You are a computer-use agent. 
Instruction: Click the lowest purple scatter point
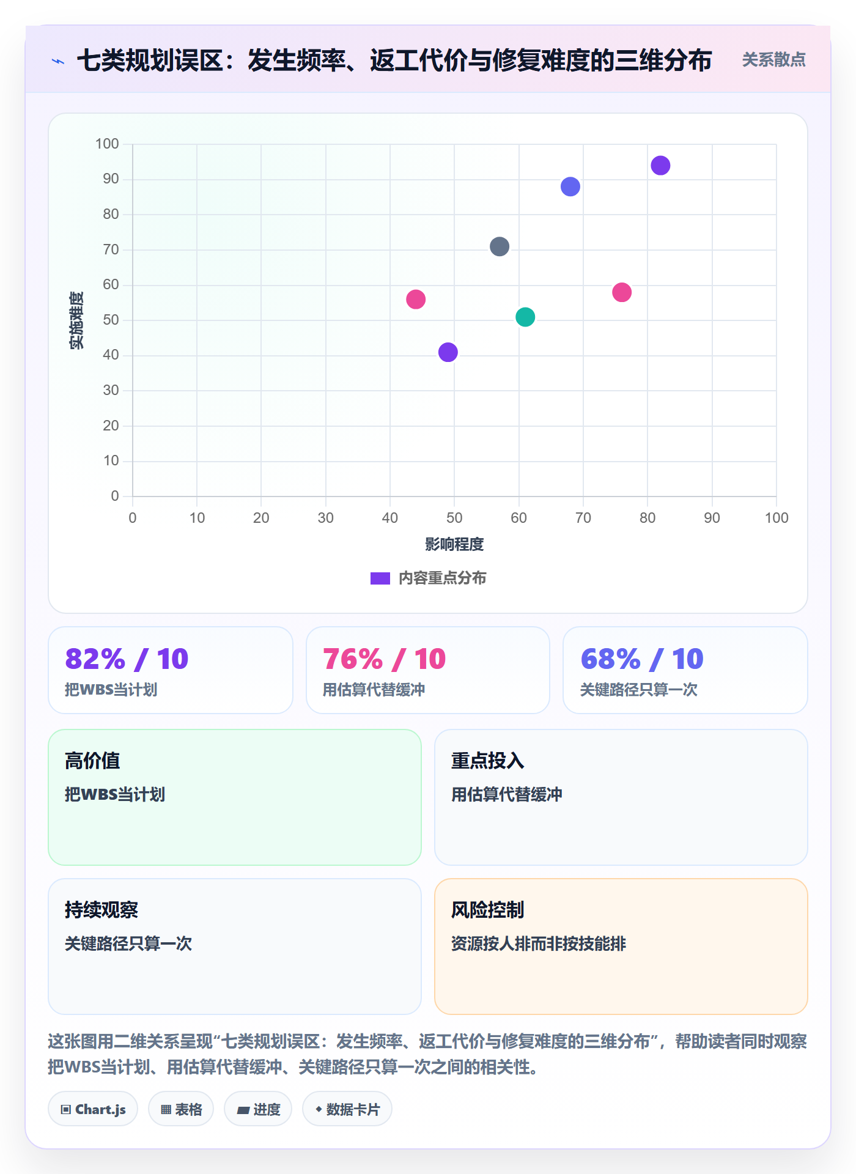point(448,352)
